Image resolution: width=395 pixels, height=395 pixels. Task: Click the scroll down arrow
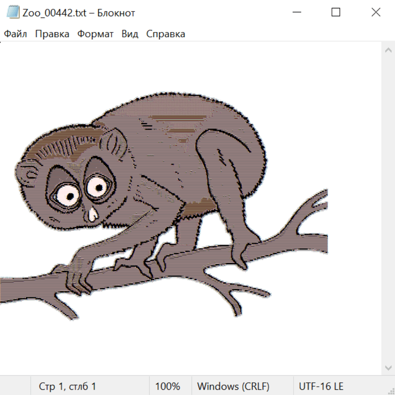pos(388,367)
